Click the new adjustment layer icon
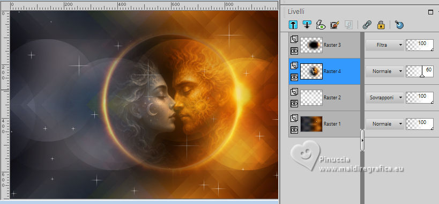This screenshot has width=439, height=204. (x=321, y=25)
